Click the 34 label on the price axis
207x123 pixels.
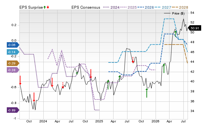[192, 111]
